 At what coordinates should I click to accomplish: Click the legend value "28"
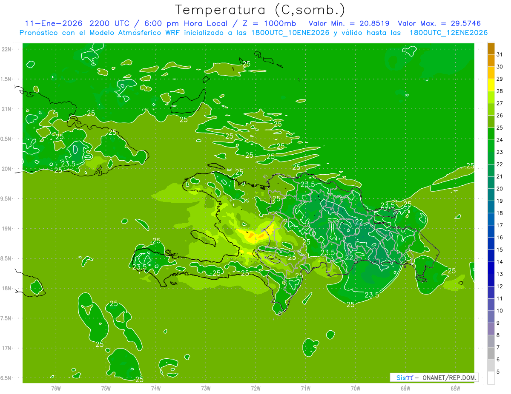coord(500,91)
